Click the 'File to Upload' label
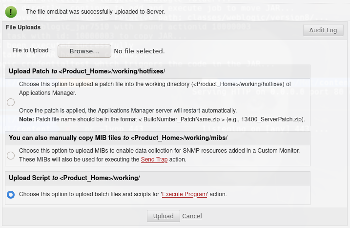This screenshot has width=350, height=228. point(32,50)
